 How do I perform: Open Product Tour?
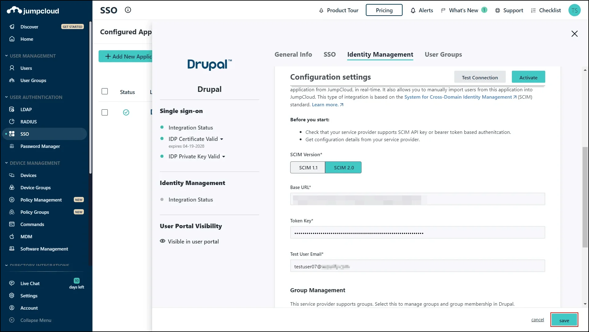pyautogui.click(x=339, y=10)
